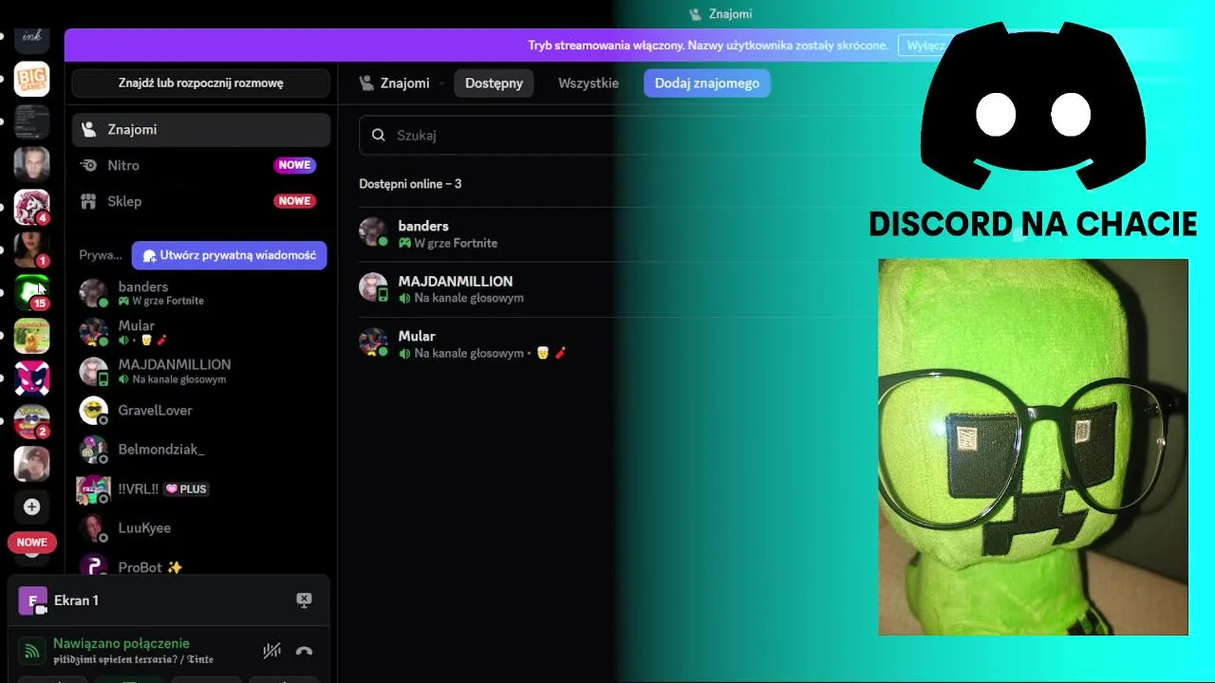Image resolution: width=1215 pixels, height=683 pixels.
Task: Click Znajdź lub rozpocznij rozmowę box
Action: pos(201,83)
